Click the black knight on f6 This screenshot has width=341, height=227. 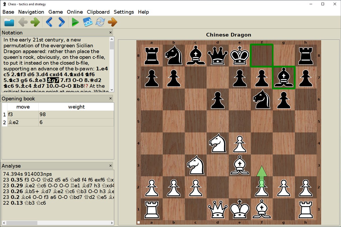tap(262, 100)
